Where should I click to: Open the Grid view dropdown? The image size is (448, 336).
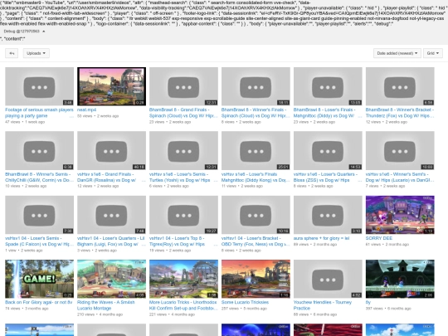click(x=433, y=53)
